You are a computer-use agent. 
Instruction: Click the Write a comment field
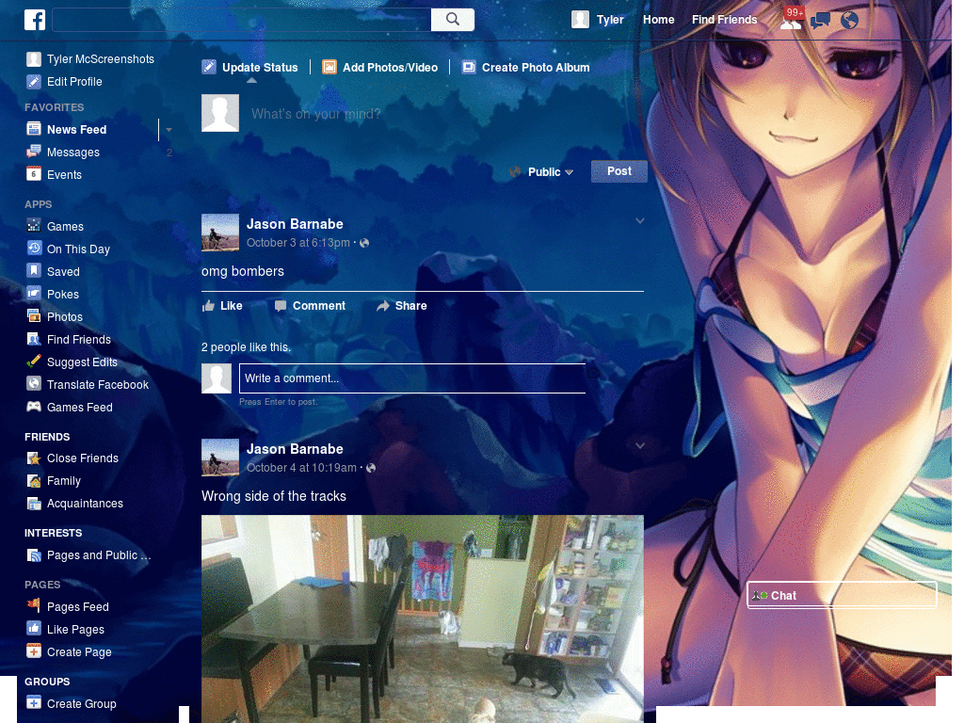pos(412,378)
